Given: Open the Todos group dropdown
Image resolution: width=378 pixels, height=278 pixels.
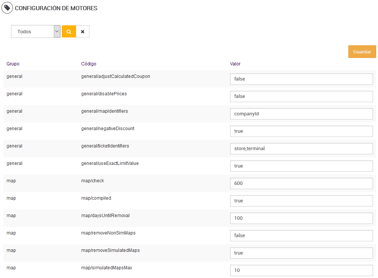Looking at the screenshot, I should tap(36, 32).
